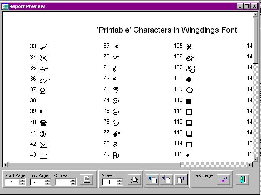Click inside the End Page field
Screen dimensions: 261x195
[37, 182]
